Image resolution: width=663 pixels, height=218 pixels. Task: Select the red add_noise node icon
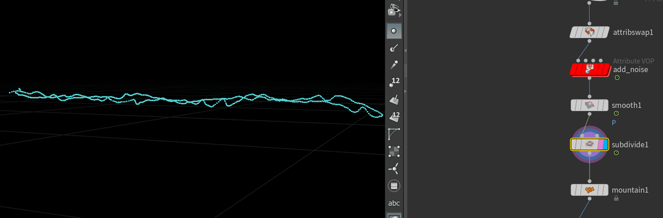coord(590,70)
